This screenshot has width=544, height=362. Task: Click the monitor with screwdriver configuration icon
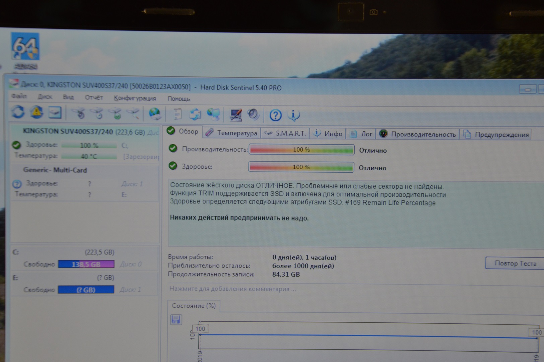[x=235, y=115]
